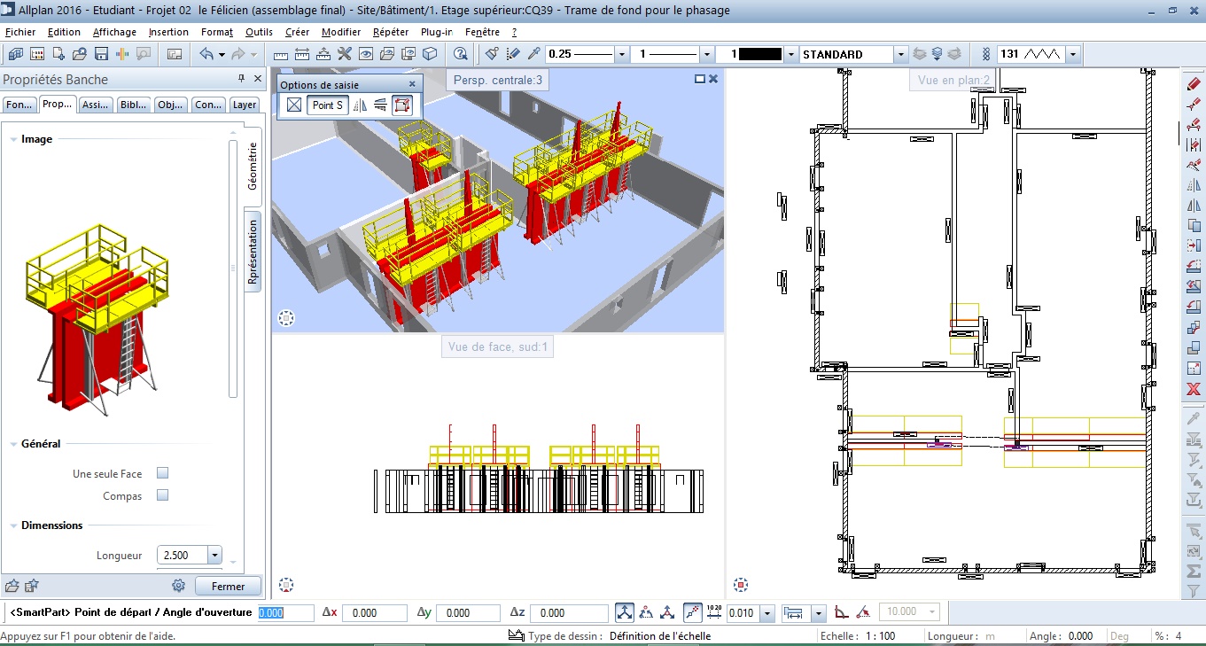Click the Δx coordinate input field
The height and width of the screenshot is (646, 1206).
[373, 612]
